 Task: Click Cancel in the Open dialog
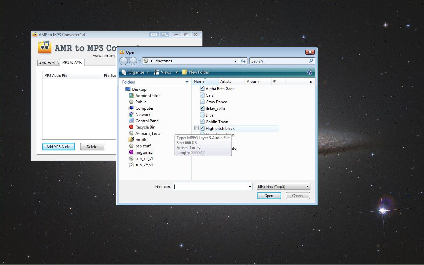pos(298,196)
